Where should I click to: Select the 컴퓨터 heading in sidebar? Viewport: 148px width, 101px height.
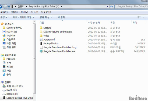click(x=8, y=82)
